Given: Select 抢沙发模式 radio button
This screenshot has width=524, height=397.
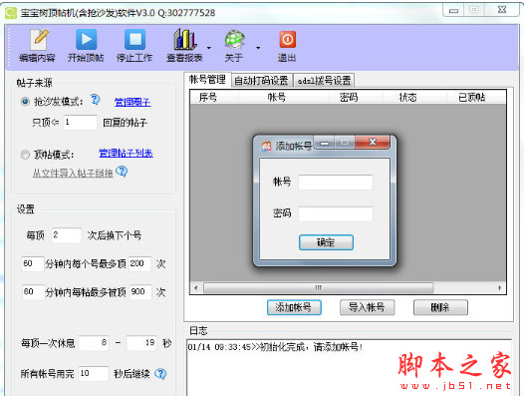Looking at the screenshot, I should 25,101.
